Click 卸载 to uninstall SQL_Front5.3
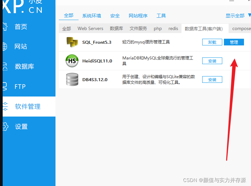The image size is (251, 186). (212, 42)
